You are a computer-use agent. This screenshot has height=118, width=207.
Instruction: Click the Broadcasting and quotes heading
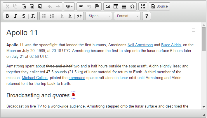[38, 95]
